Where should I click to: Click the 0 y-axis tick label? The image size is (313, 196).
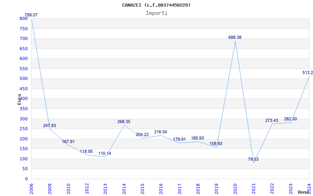coord(26,179)
